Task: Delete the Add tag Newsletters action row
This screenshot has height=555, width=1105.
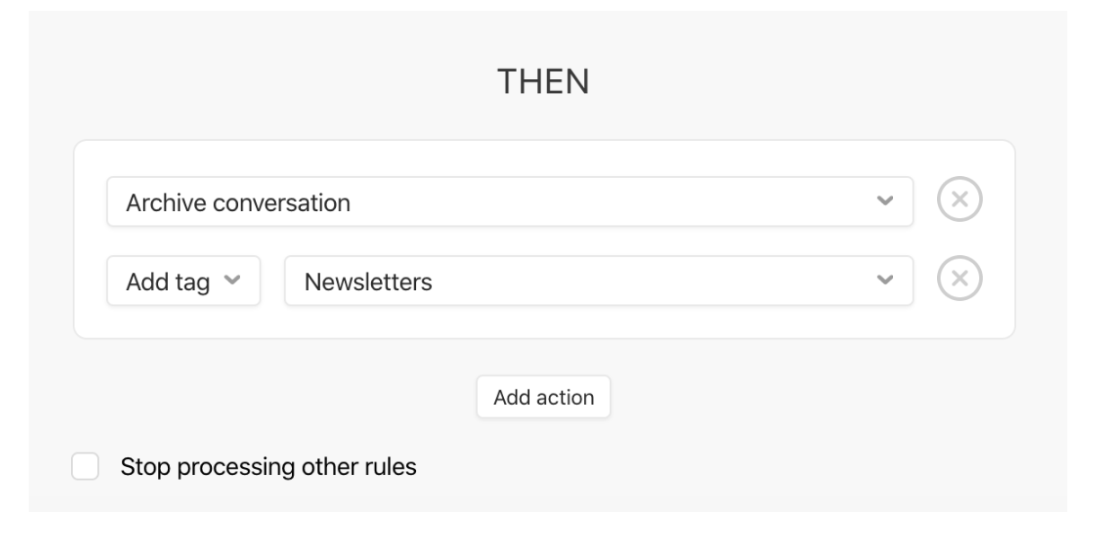Action: (960, 280)
